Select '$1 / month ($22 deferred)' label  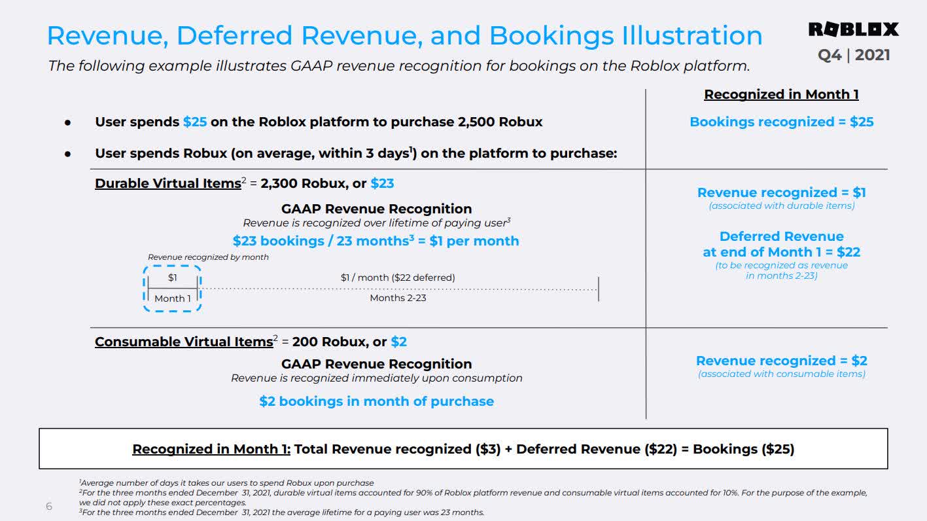(398, 278)
